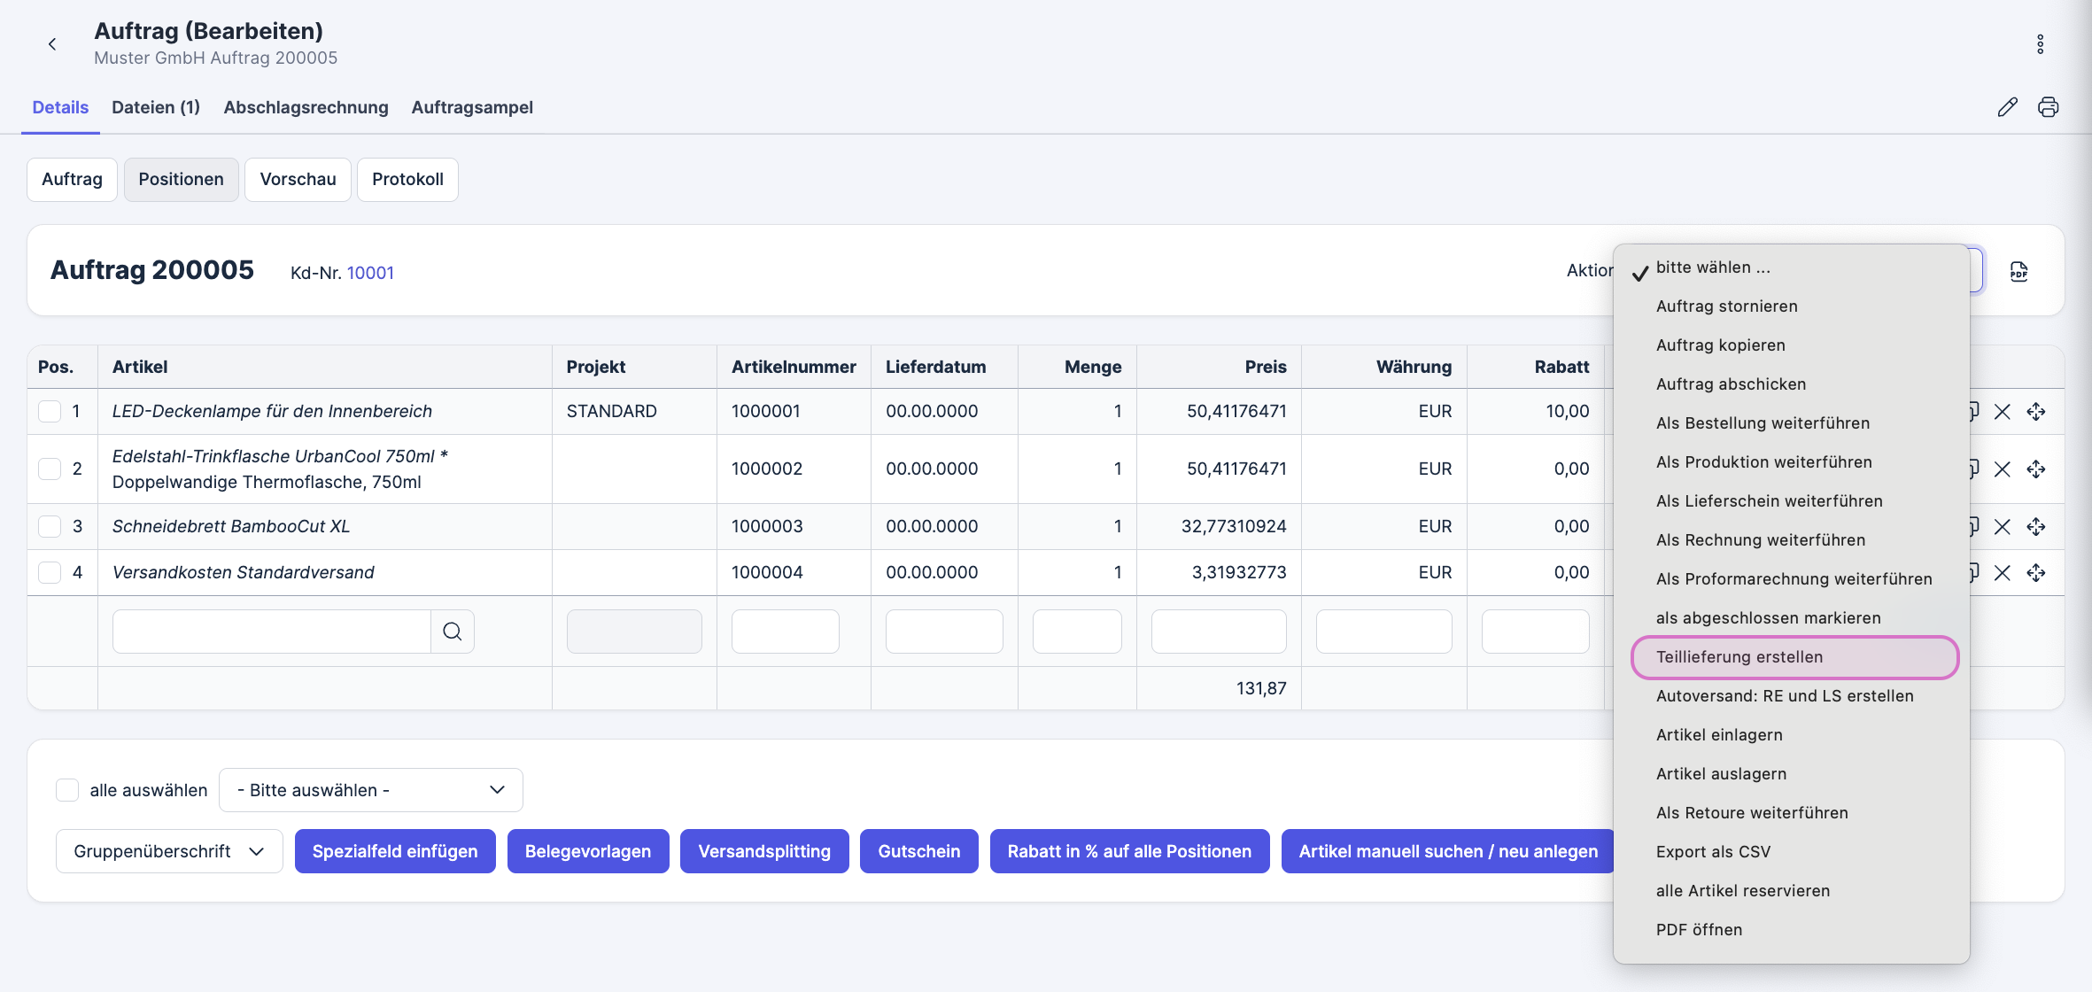Click move arrows icon for position 3

[x=2035, y=527]
